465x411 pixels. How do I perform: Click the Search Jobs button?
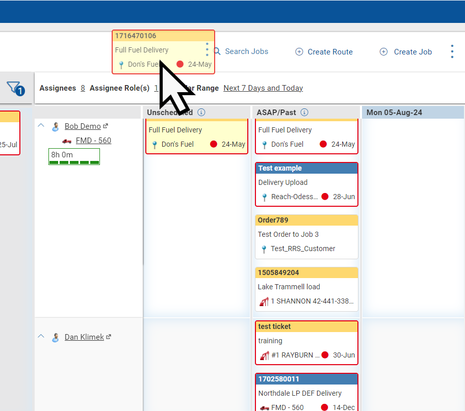(241, 51)
